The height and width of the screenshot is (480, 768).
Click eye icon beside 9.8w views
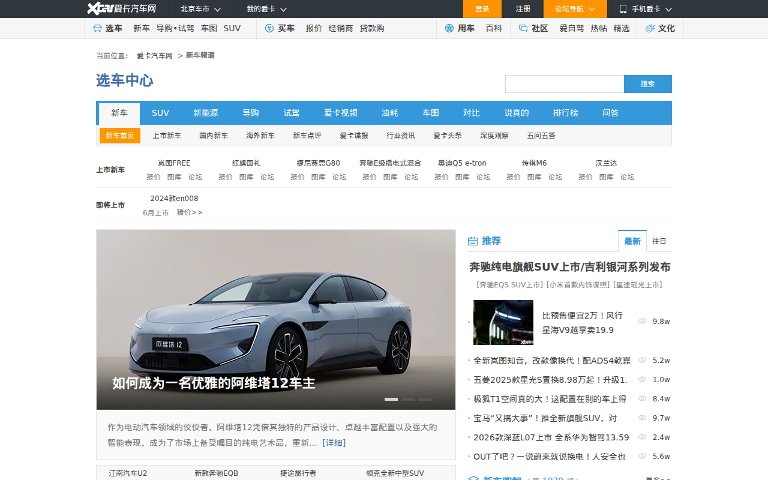(642, 322)
